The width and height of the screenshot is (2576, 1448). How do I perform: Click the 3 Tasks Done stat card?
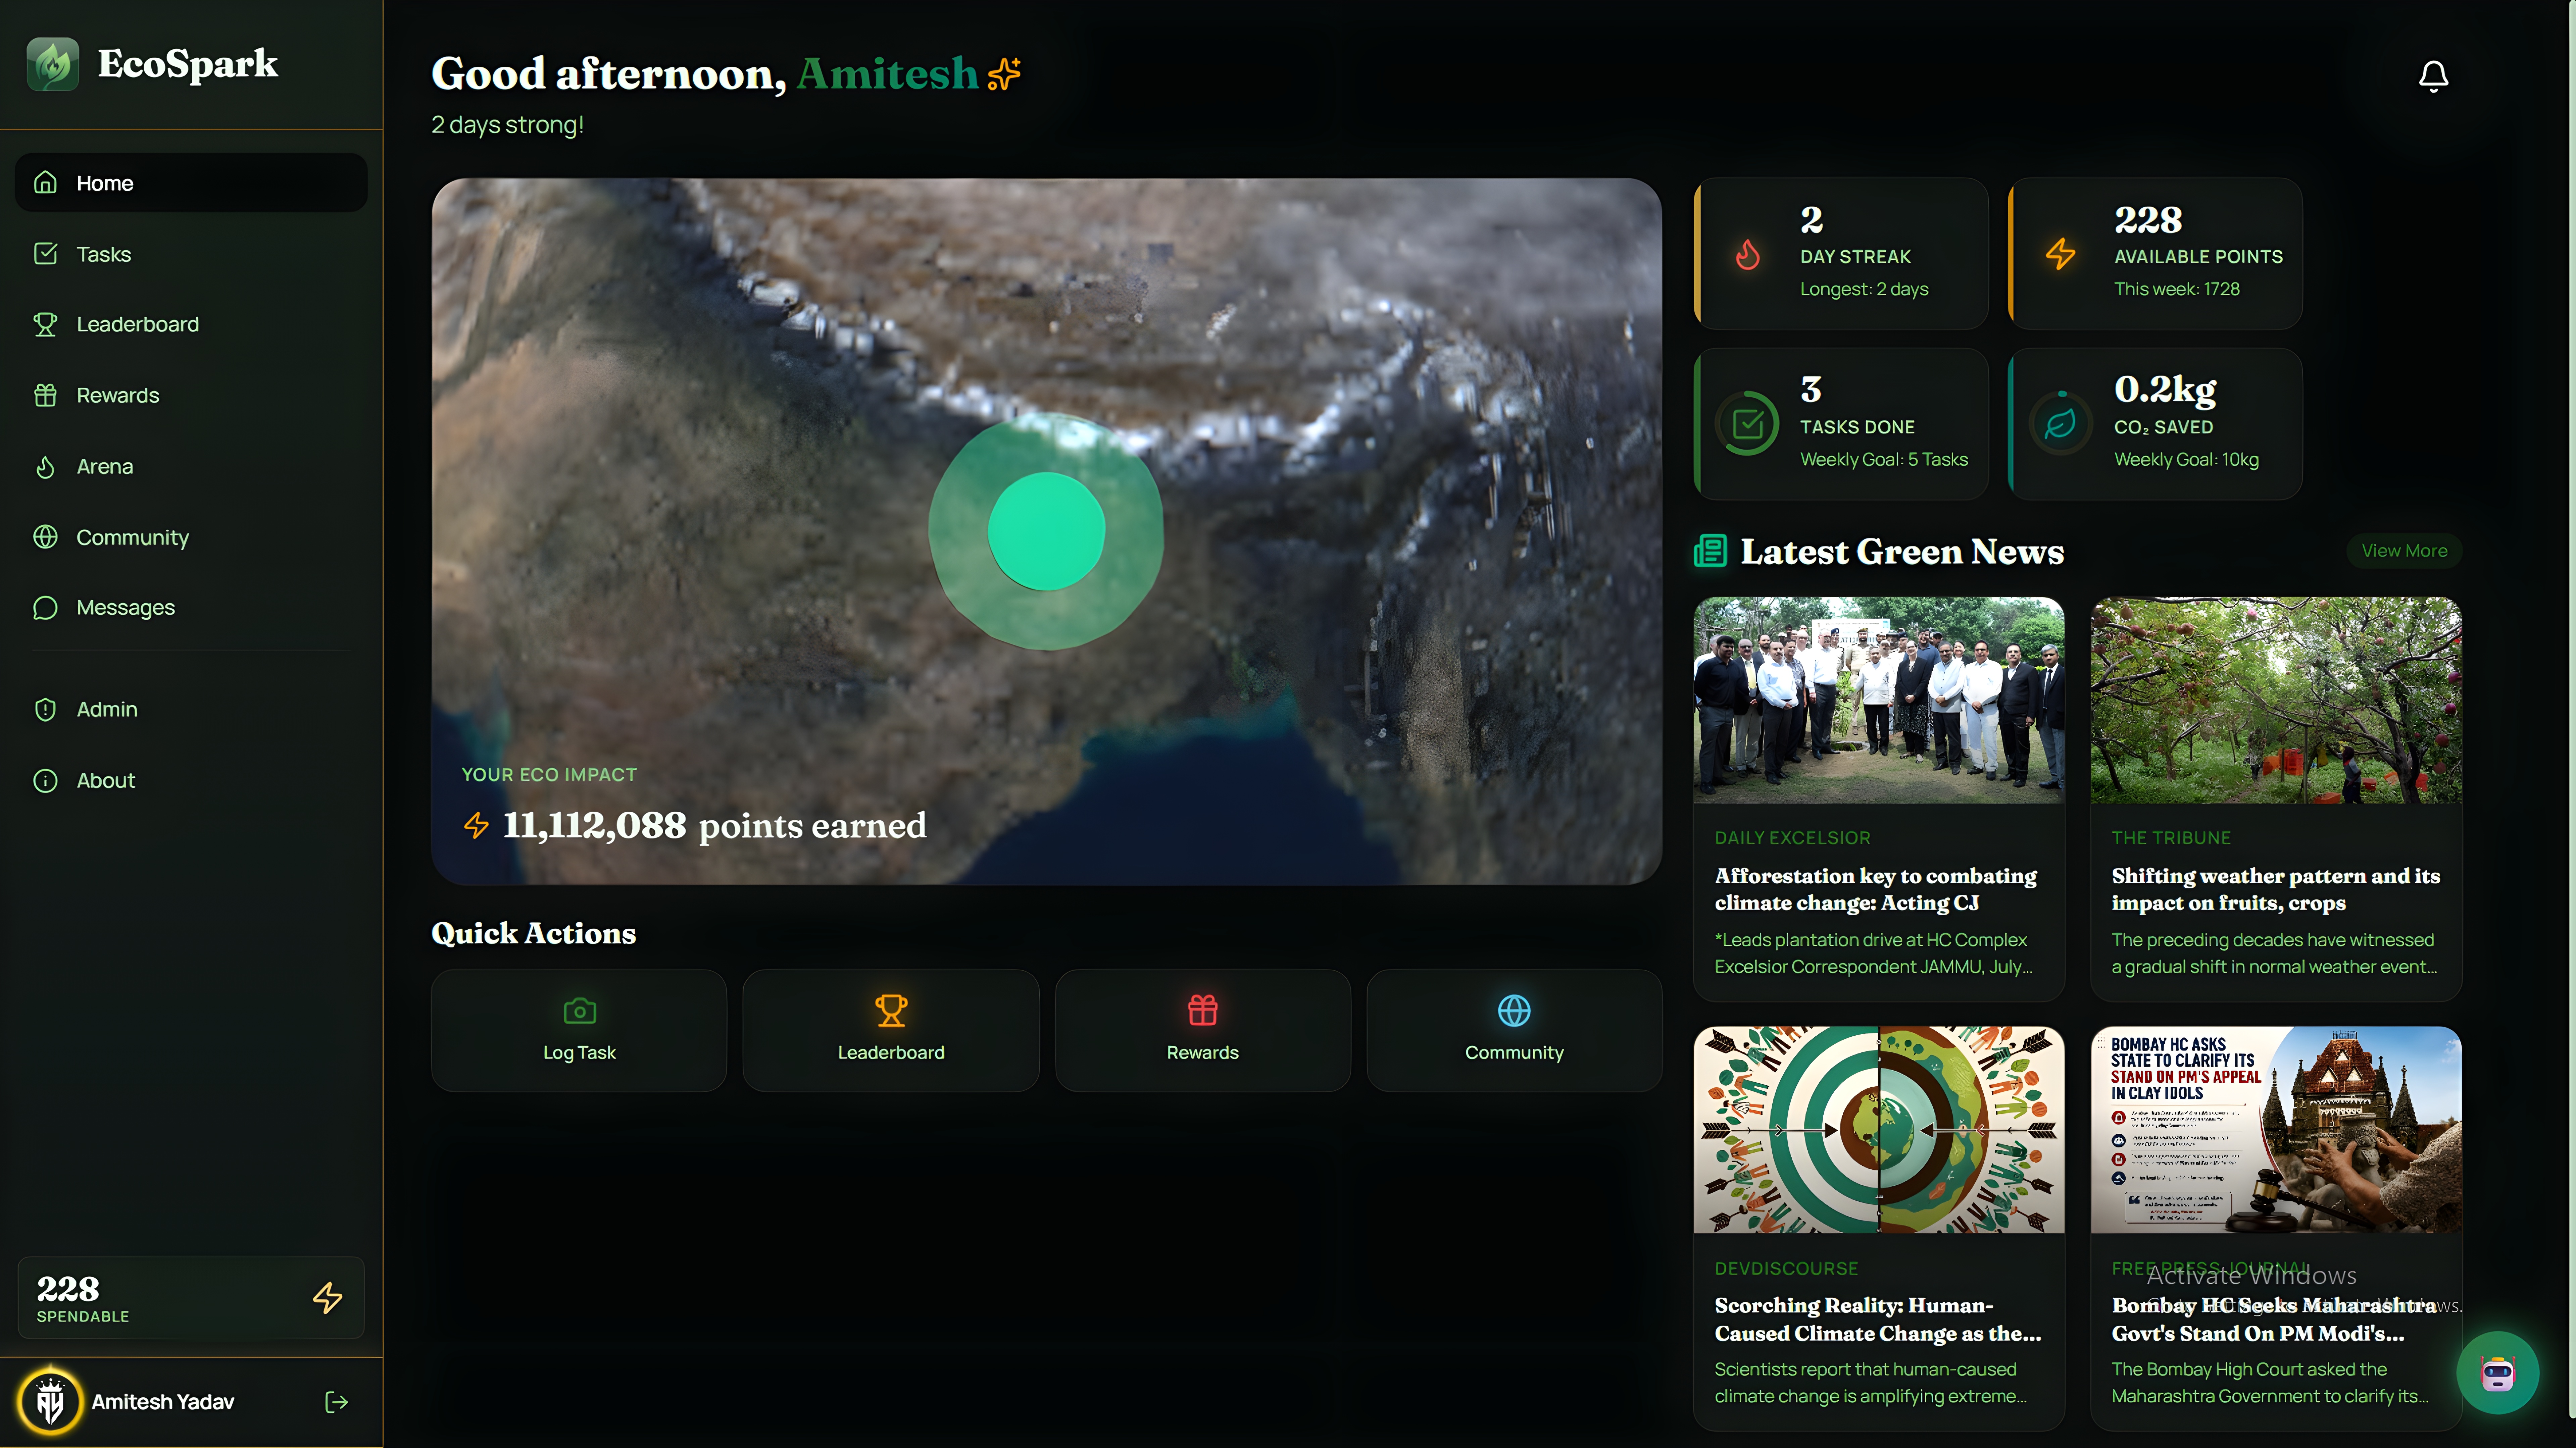tap(1841, 424)
